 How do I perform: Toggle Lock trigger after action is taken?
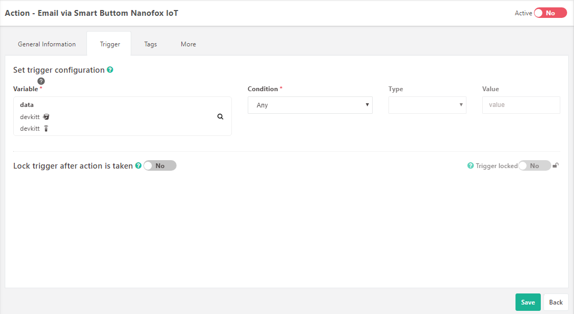click(160, 166)
